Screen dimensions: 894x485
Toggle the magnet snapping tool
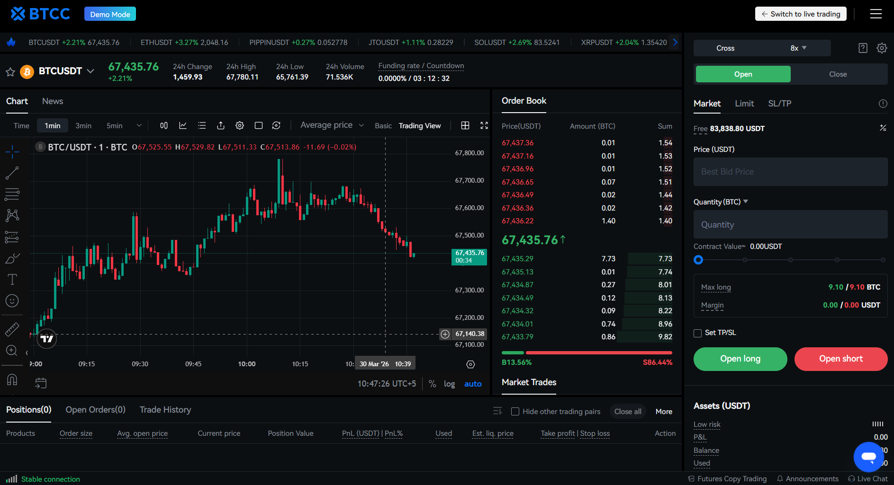coord(12,379)
